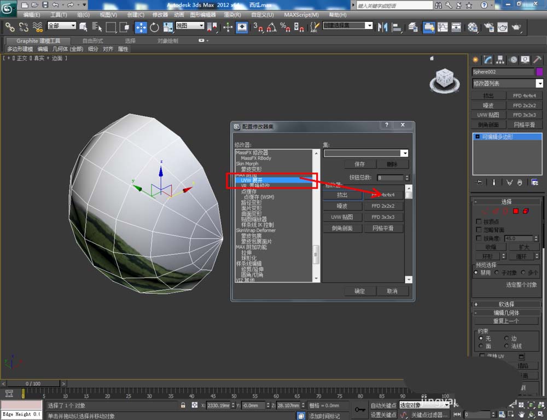Select Polygon sub-object level red square

click(x=516, y=211)
